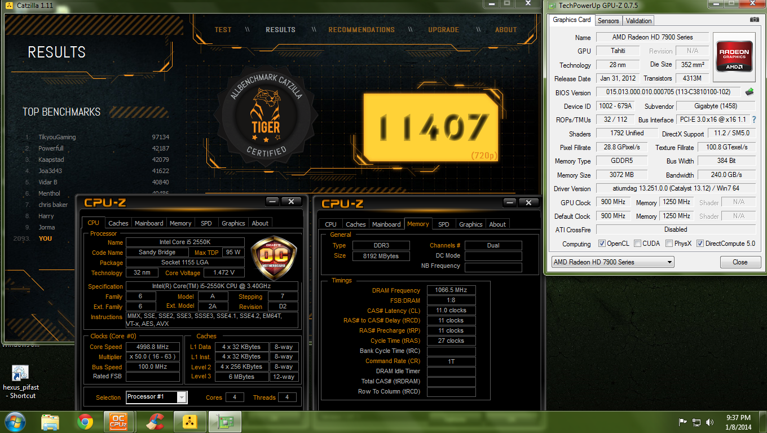Open Mainboard tab in left CPU-Z window
This screenshot has width=767, height=433.
149,223
